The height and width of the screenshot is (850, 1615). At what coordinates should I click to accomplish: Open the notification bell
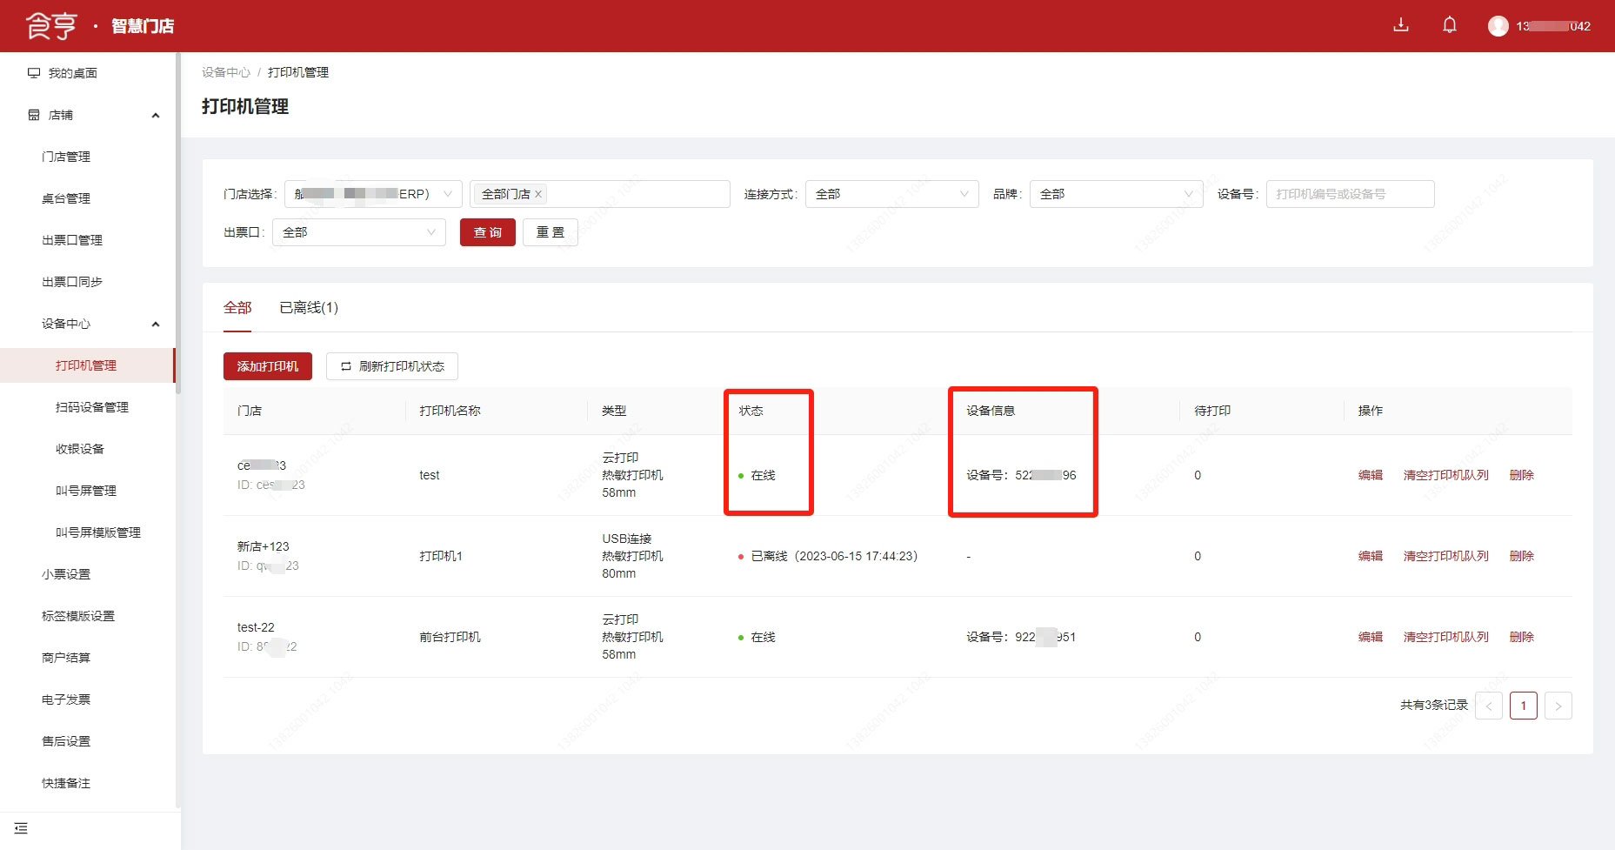[x=1449, y=25]
